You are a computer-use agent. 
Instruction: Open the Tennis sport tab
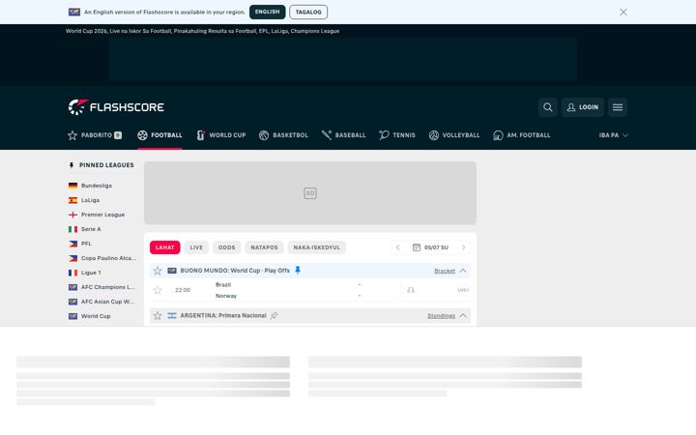[397, 135]
